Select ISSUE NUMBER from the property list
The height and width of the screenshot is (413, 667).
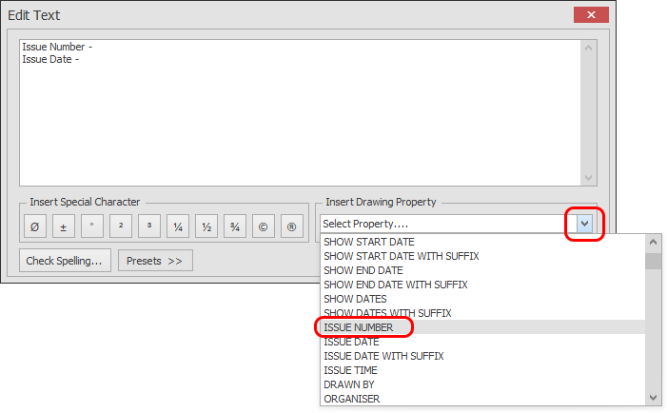482,327
